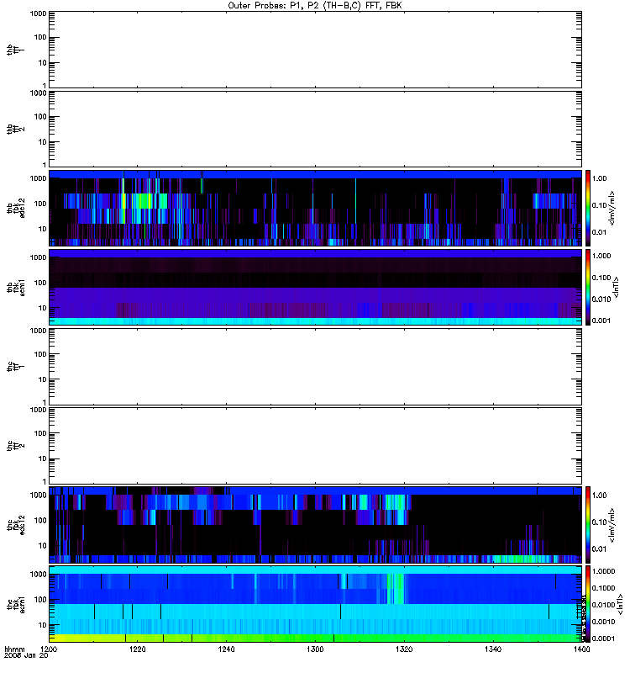Click the empty thc fff 1 plot panel
The height and width of the screenshot is (673, 630).
click(316, 367)
